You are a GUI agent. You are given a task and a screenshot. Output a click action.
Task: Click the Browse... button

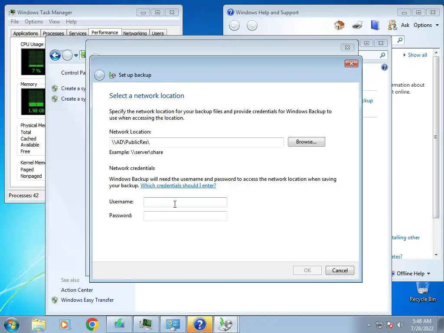click(x=307, y=142)
